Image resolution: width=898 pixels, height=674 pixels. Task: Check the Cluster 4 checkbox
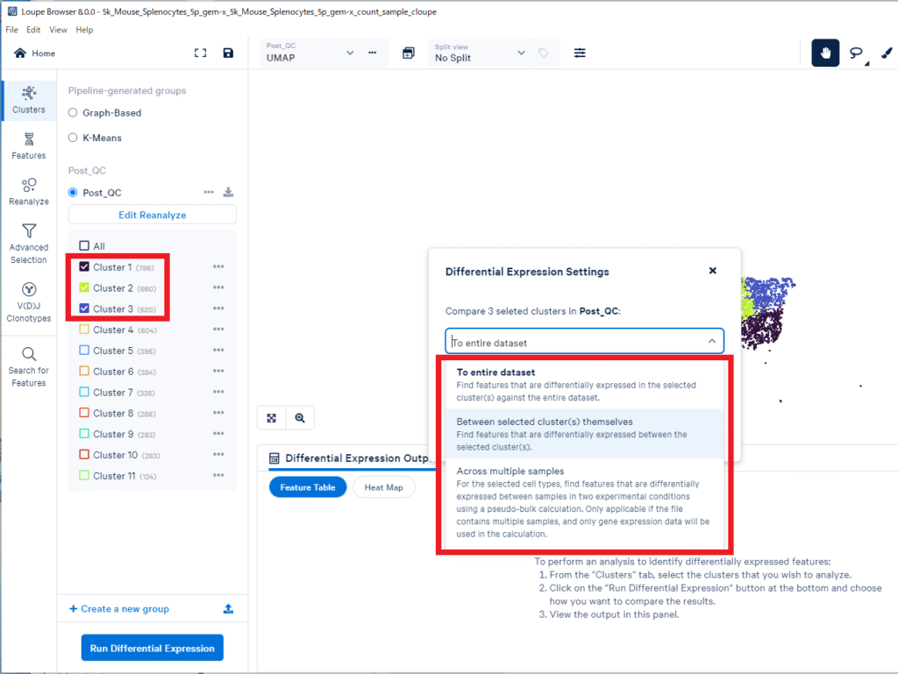point(84,330)
